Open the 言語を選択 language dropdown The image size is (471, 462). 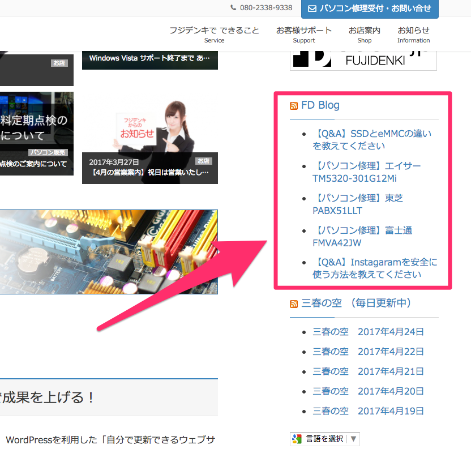(324, 438)
